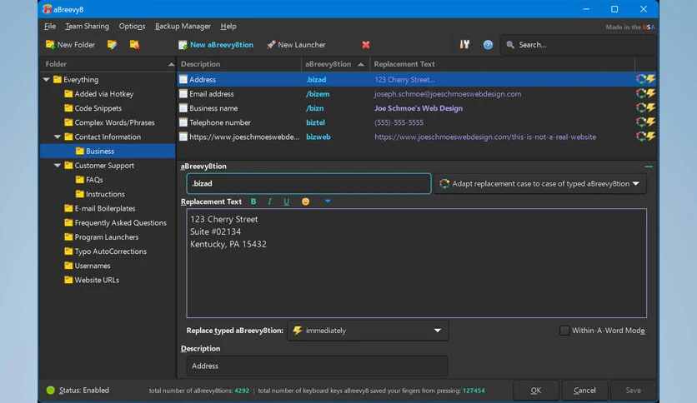Open the Team Sharing menu

pyautogui.click(x=87, y=26)
